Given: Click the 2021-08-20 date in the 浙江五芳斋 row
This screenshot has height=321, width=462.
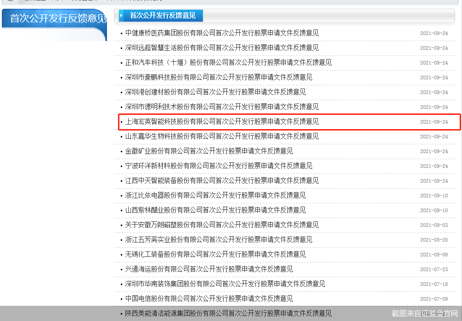Looking at the screenshot, I should pyautogui.click(x=434, y=240).
